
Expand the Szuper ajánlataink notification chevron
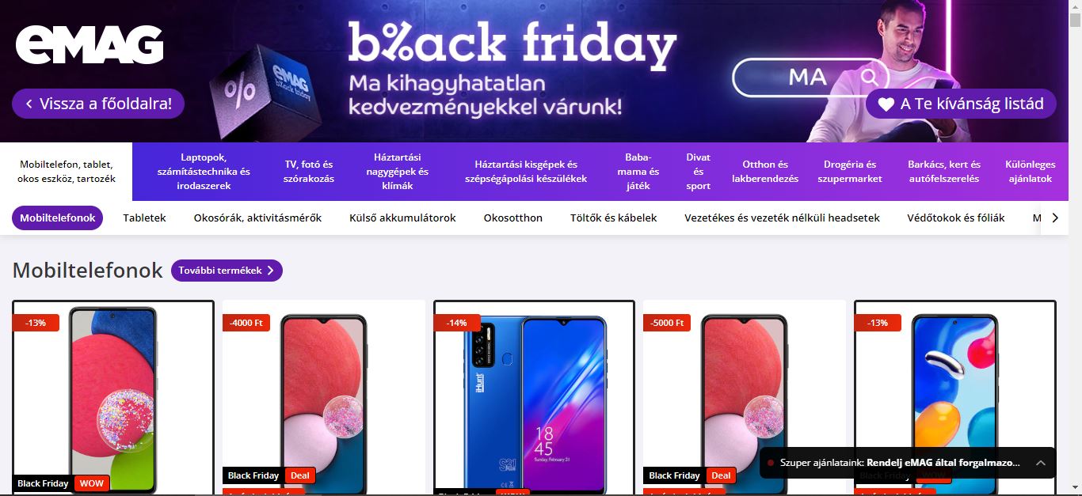(1040, 463)
